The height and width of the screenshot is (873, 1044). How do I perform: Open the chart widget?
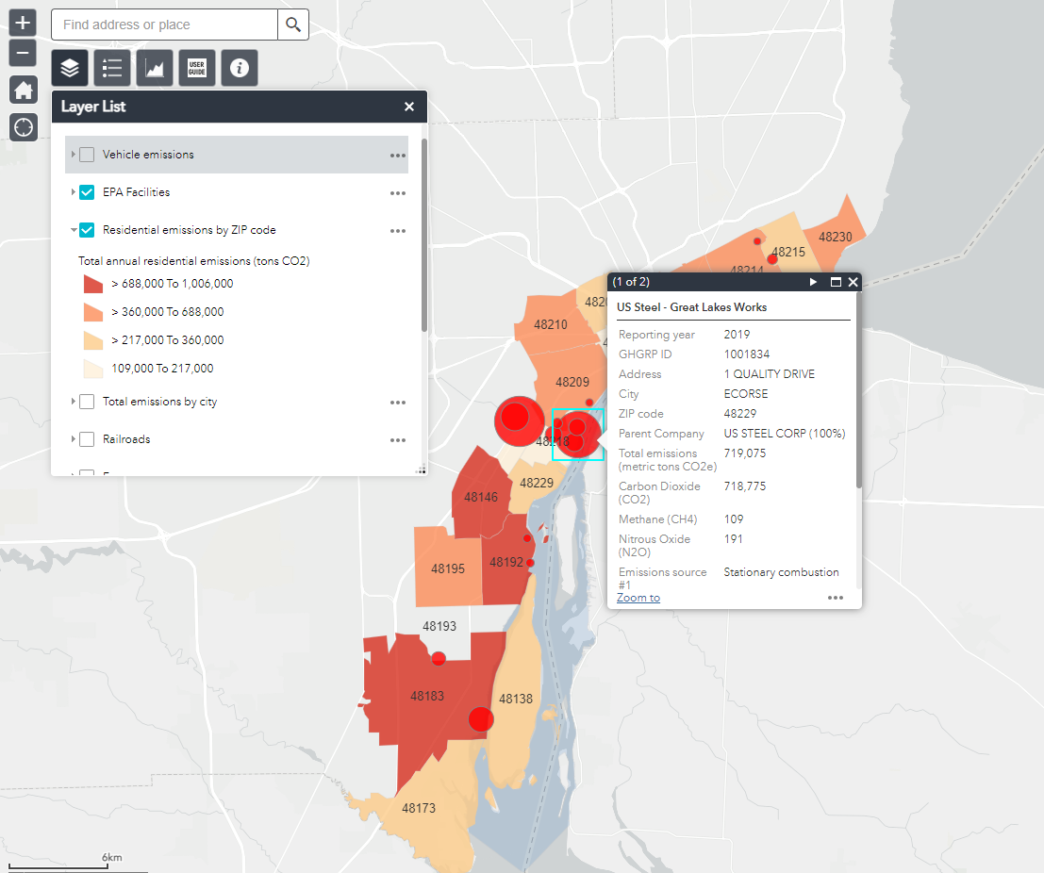pos(155,68)
